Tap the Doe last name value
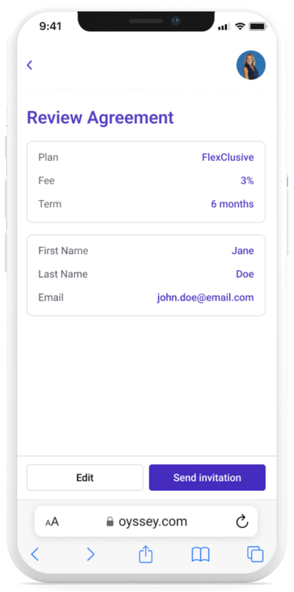 [245, 274]
